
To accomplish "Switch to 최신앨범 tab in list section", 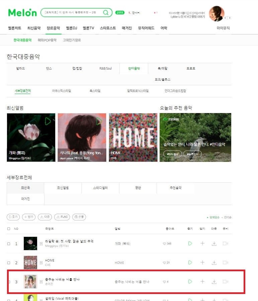I will 63,188.
